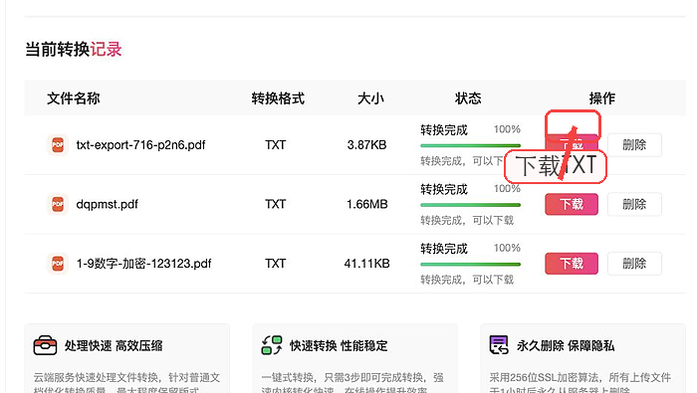Click TXT format in dqpmst.pdf row

coord(276,204)
